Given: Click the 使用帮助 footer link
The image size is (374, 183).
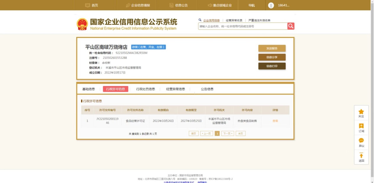Looking at the screenshot, I should [202, 182].
